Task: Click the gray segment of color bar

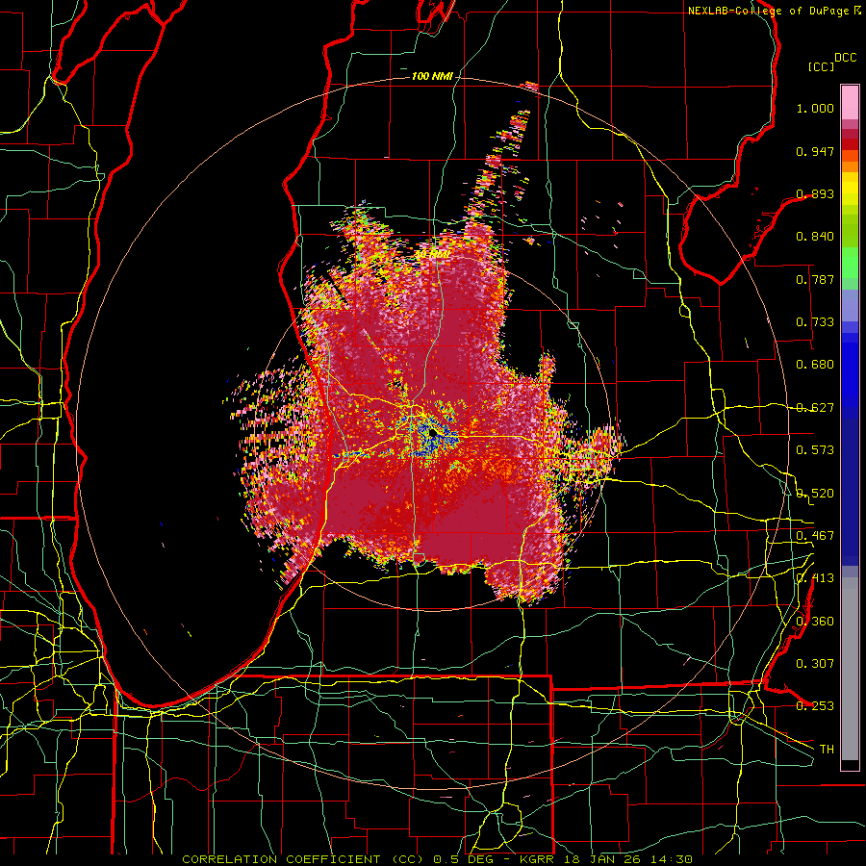Action: (850, 669)
